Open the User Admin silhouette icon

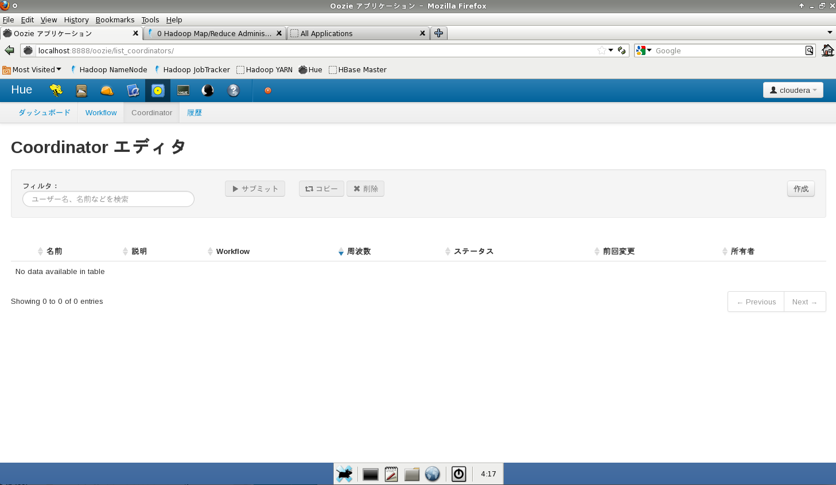208,90
